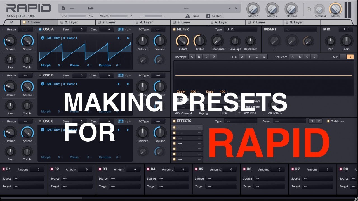
Task: Open OSC A FX-Type dropdown
Action: [158, 29]
